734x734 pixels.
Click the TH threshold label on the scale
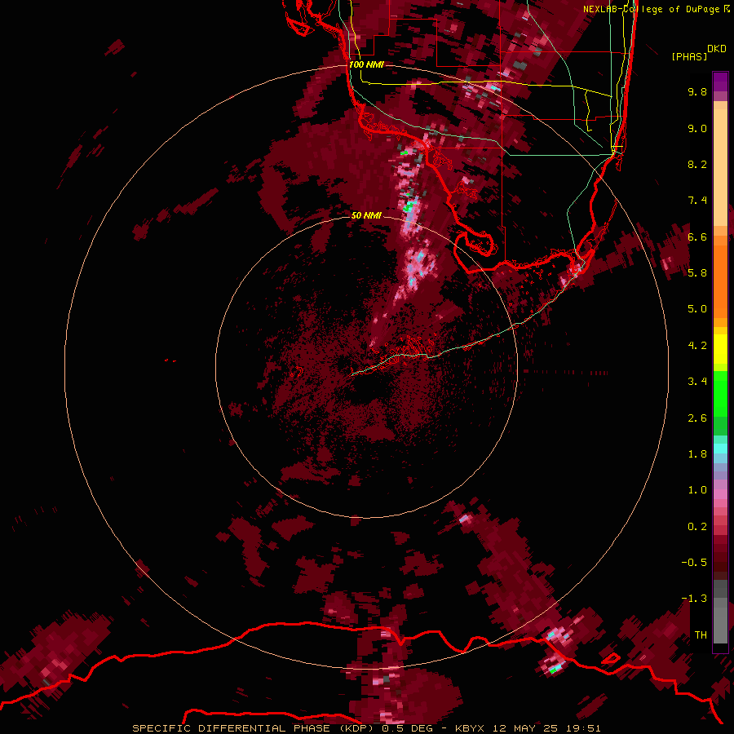click(x=701, y=635)
